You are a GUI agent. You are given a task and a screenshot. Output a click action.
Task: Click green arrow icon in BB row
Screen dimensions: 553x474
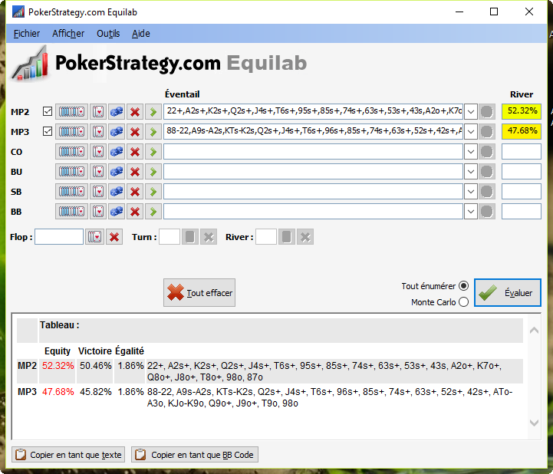(153, 212)
